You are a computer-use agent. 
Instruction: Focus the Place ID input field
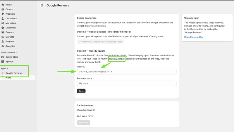pyautogui.click(x=127, y=72)
